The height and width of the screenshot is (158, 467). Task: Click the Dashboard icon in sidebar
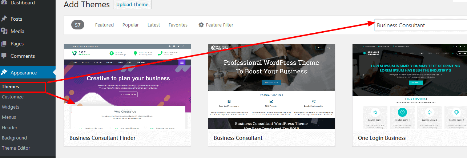pos(4,3)
